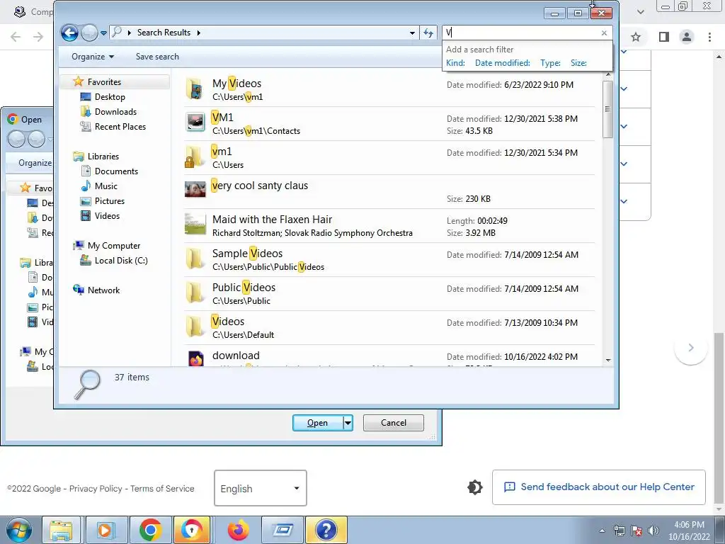Expand the Open button's dropdown arrow
The height and width of the screenshot is (544, 725).
[348, 423]
